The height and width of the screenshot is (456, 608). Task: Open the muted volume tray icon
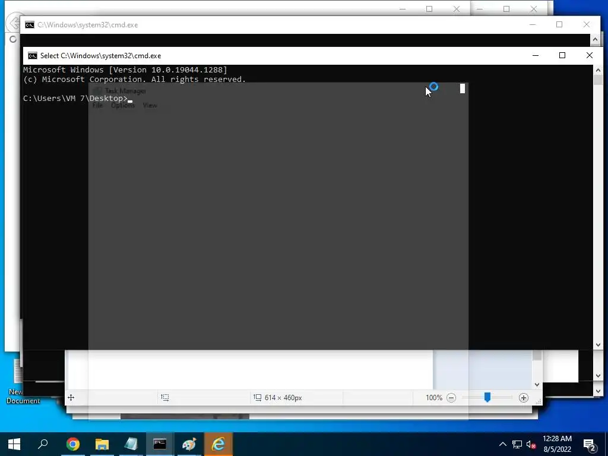tap(531, 444)
